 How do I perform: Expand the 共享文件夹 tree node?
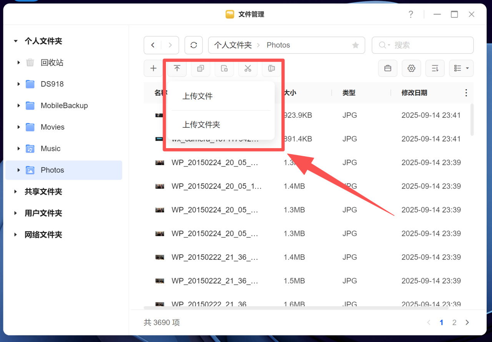tap(16, 192)
